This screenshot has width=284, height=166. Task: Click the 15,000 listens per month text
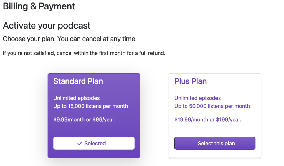tap(91, 106)
